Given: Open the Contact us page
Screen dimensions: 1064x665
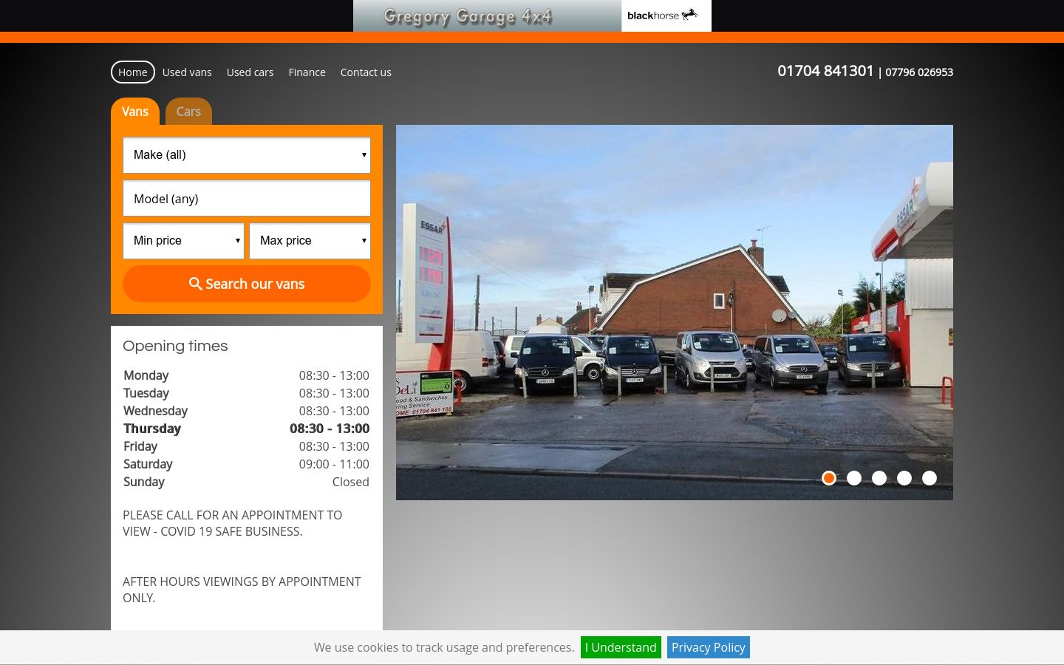Looking at the screenshot, I should tap(366, 72).
